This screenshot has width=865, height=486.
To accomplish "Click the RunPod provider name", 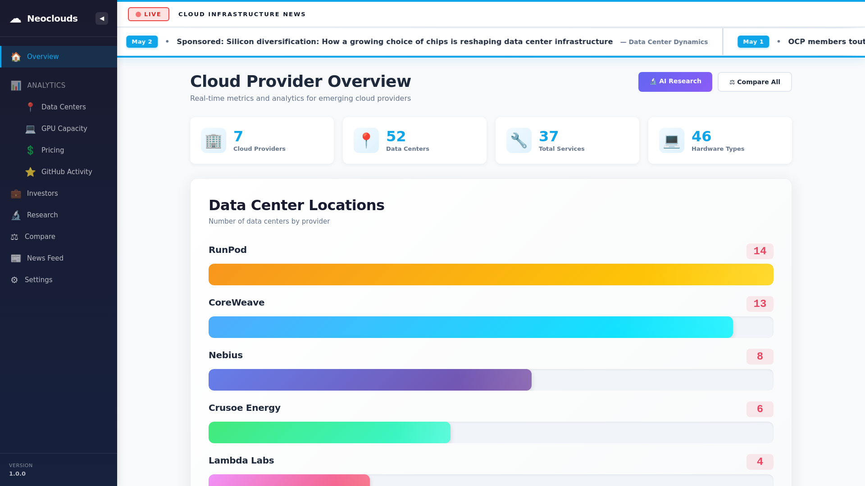I will [x=228, y=250].
